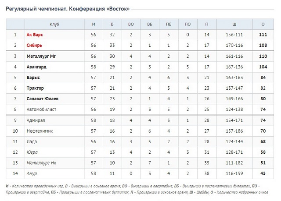The width and height of the screenshot is (281, 201).
Task: Select the Нефтехимик club name
Action: point(40,131)
